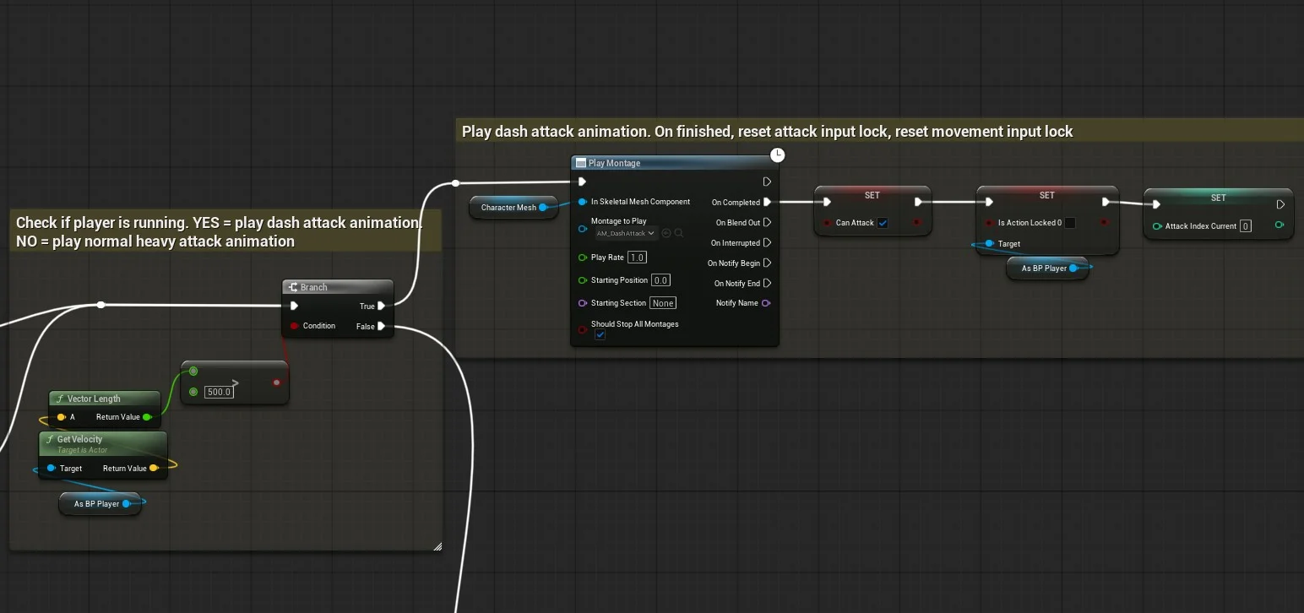Click the resize handle of the running-check comment
Image resolution: width=1304 pixels, height=613 pixels.
click(x=437, y=547)
